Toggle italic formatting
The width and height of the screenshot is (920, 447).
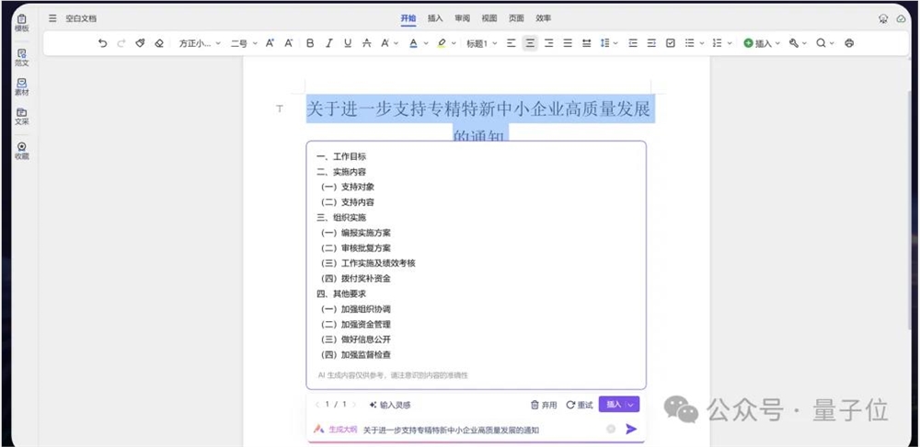[329, 43]
